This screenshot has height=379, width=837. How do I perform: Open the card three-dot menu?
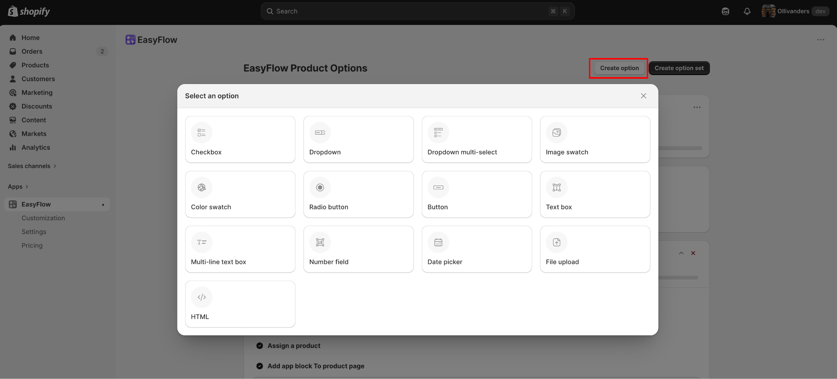point(697,107)
